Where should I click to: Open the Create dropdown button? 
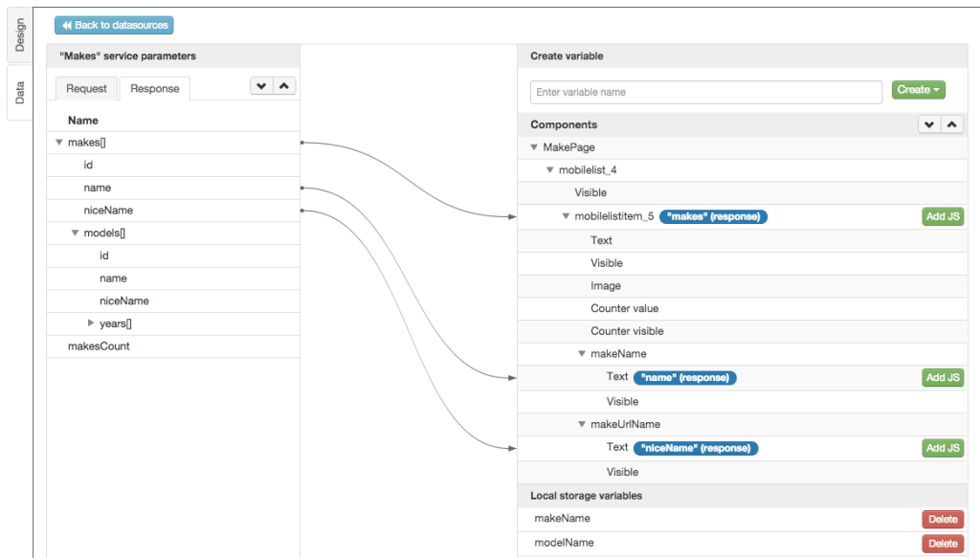point(918,90)
